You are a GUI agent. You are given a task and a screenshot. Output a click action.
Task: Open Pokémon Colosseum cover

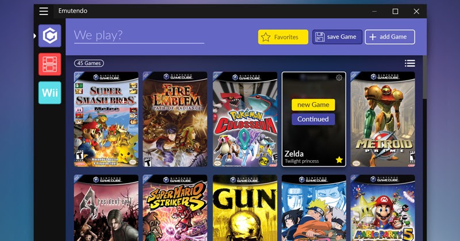(245, 119)
